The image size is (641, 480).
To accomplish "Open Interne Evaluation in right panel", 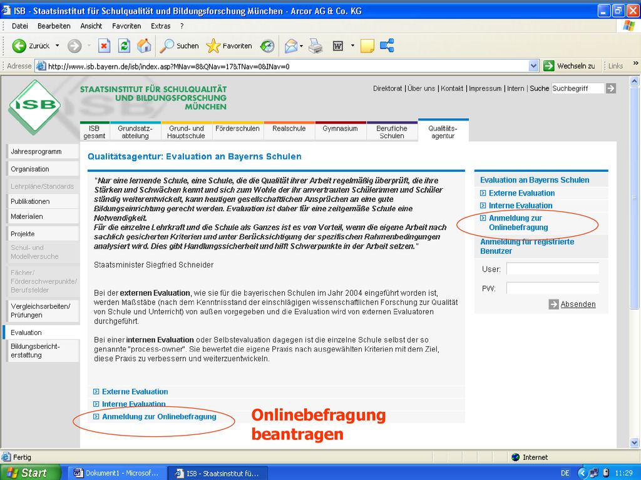I will [x=520, y=205].
